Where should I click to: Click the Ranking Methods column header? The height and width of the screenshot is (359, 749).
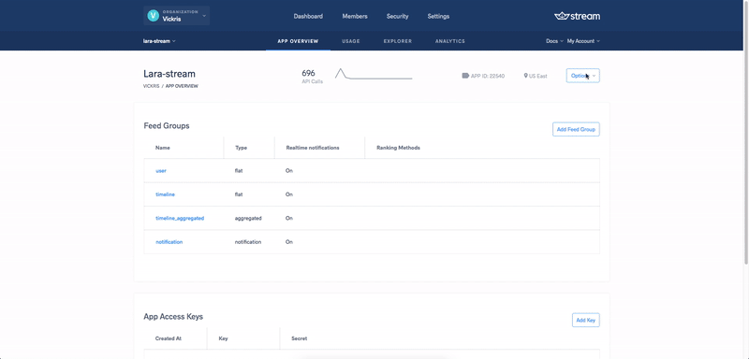click(399, 148)
